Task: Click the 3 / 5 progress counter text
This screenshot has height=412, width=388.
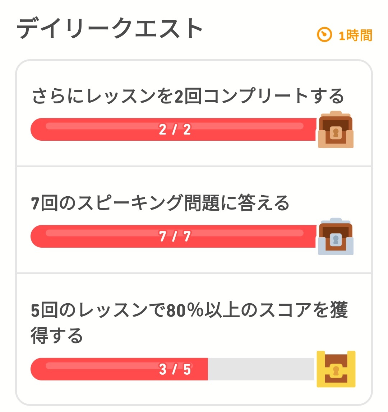Action: point(175,369)
